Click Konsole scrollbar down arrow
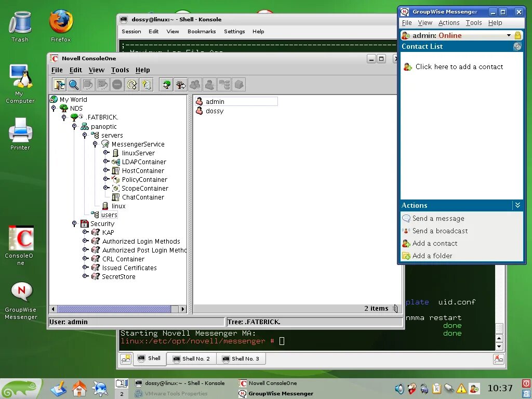 tap(499, 347)
